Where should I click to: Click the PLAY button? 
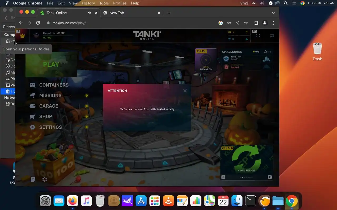pyautogui.click(x=51, y=64)
